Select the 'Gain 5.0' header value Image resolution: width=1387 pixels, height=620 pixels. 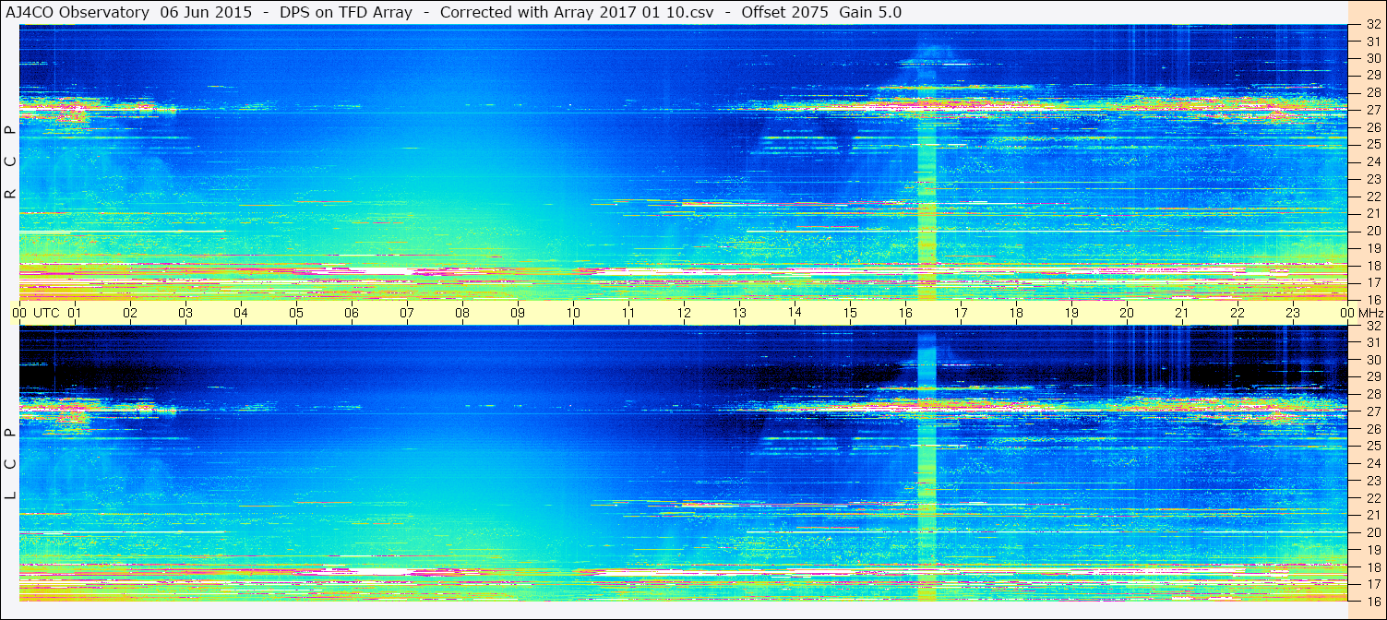[x=870, y=12]
